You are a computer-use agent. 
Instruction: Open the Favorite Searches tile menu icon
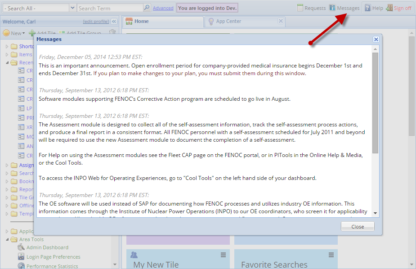pyautogui.click(x=331, y=255)
